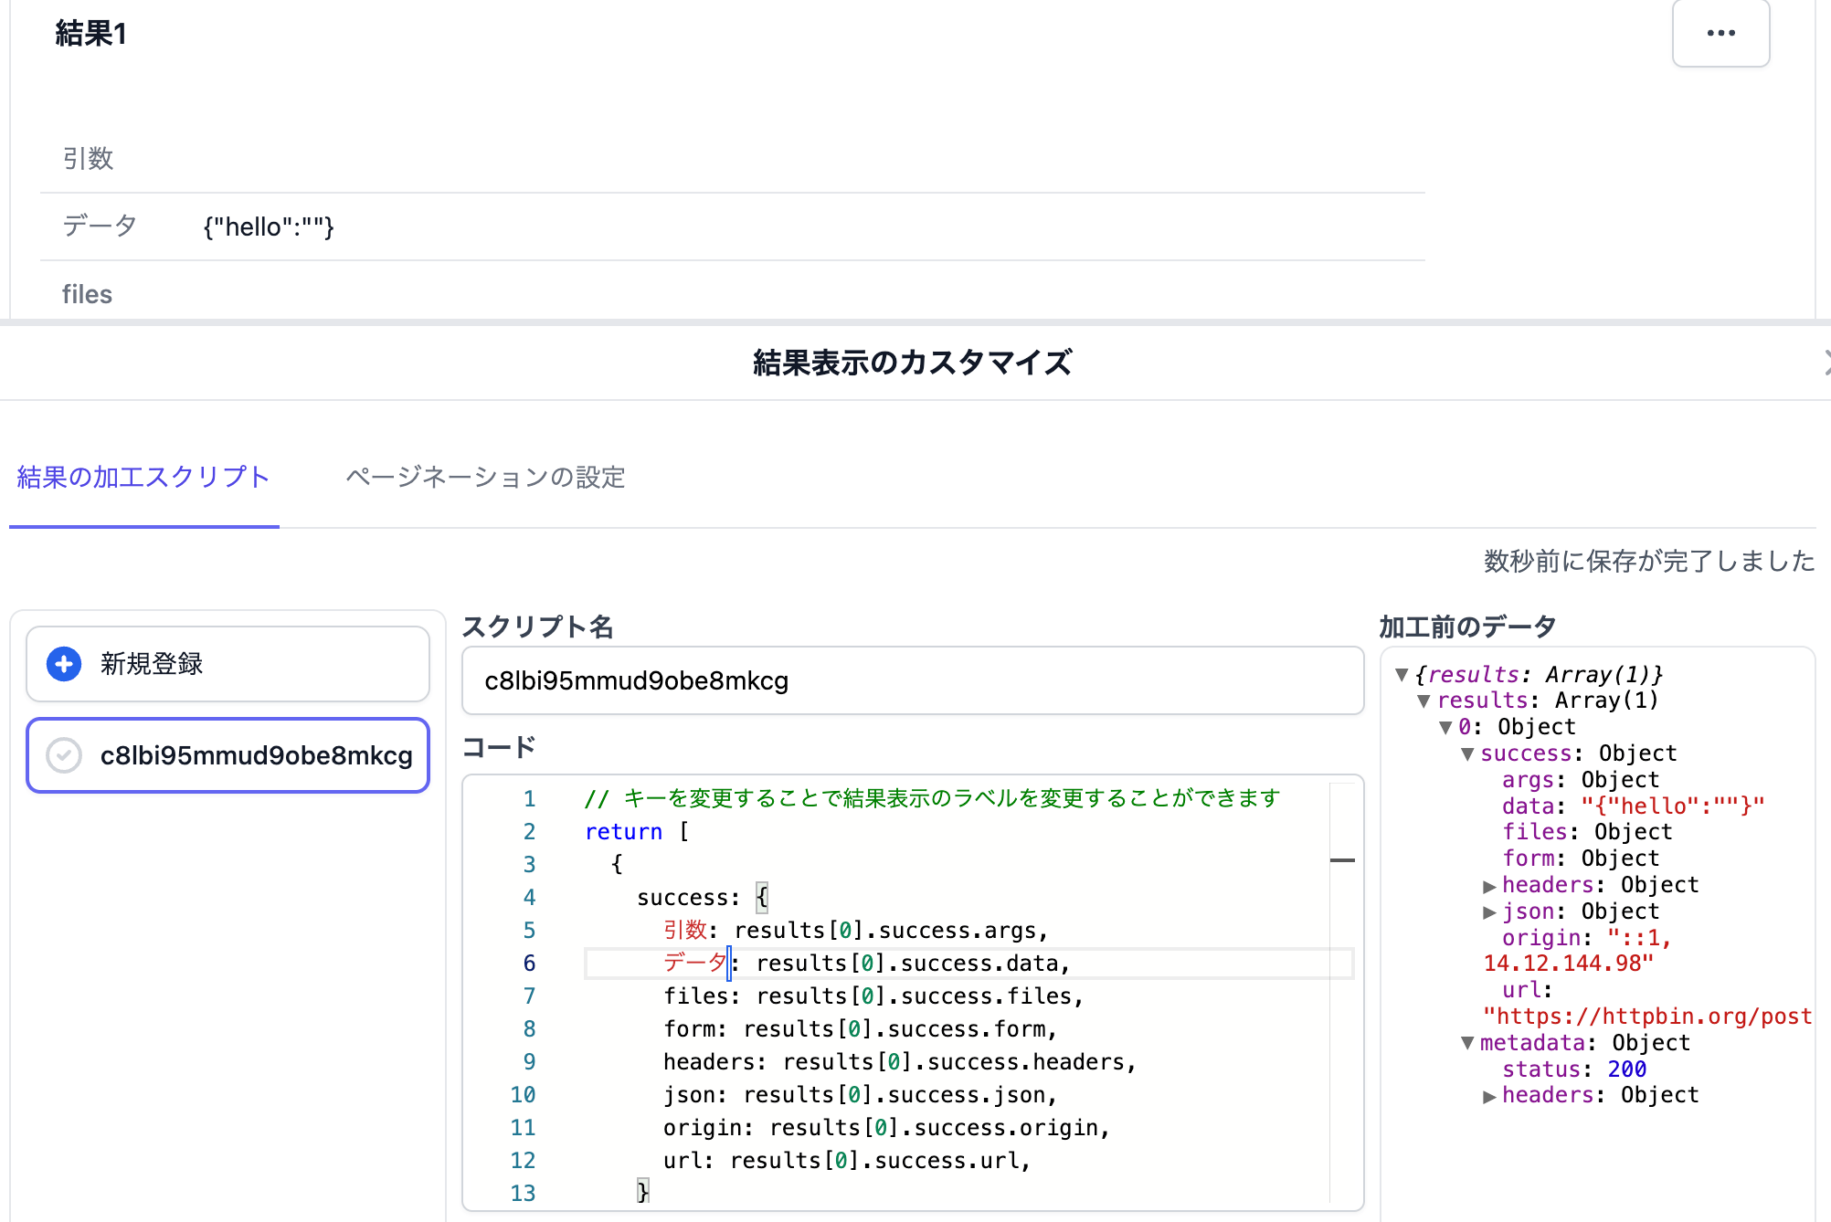This screenshot has height=1222, width=1831.
Task: Click the comment on code line 1
Action: click(932, 798)
